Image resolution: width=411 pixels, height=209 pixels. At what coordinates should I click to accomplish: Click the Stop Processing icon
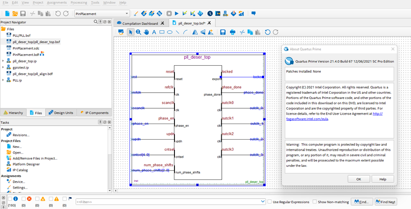click(x=169, y=14)
